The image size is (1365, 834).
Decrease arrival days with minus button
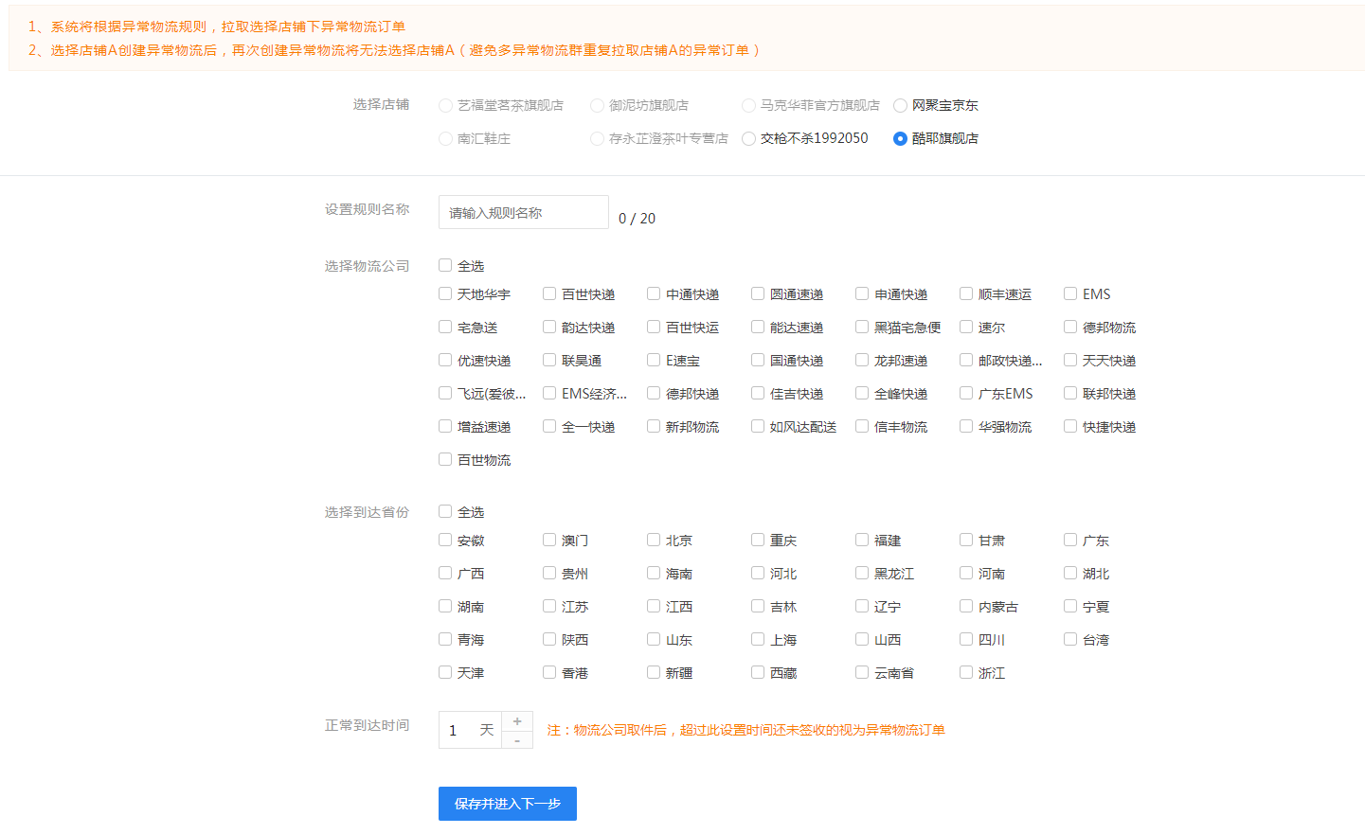517,740
